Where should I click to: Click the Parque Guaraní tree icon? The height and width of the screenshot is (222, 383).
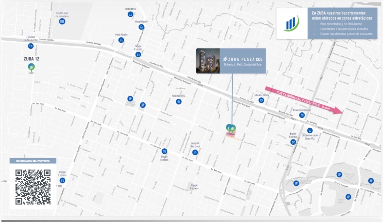(348, 197)
